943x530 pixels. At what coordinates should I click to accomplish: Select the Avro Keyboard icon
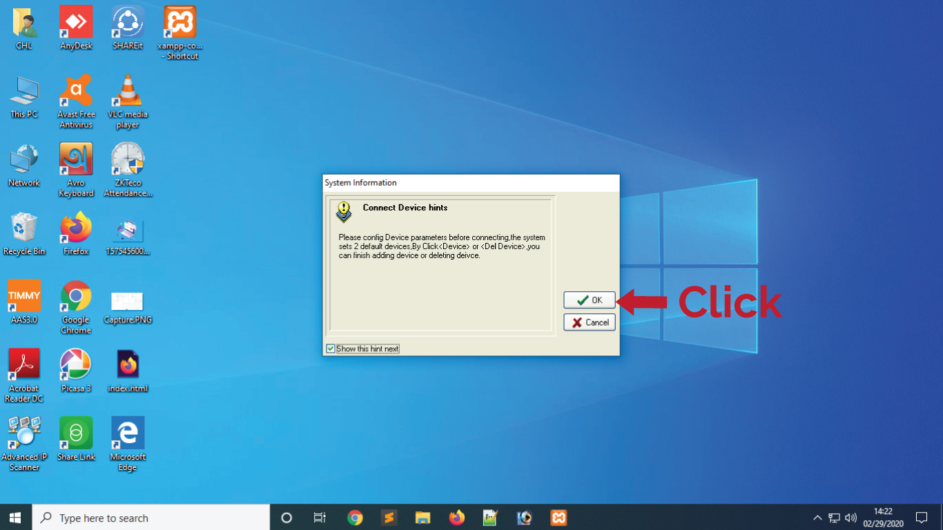click(x=76, y=170)
